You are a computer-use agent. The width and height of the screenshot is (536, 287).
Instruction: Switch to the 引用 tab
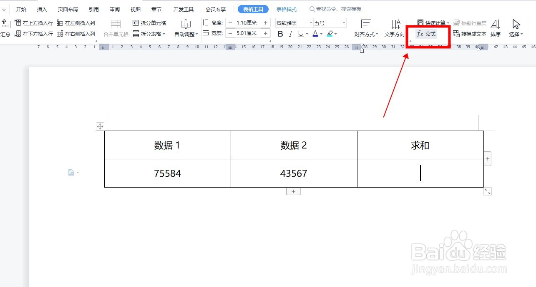(94, 9)
